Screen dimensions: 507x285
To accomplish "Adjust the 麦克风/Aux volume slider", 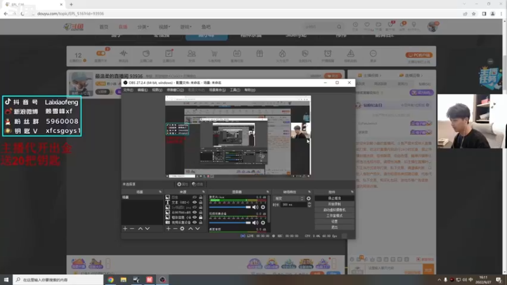I will click(230, 207).
